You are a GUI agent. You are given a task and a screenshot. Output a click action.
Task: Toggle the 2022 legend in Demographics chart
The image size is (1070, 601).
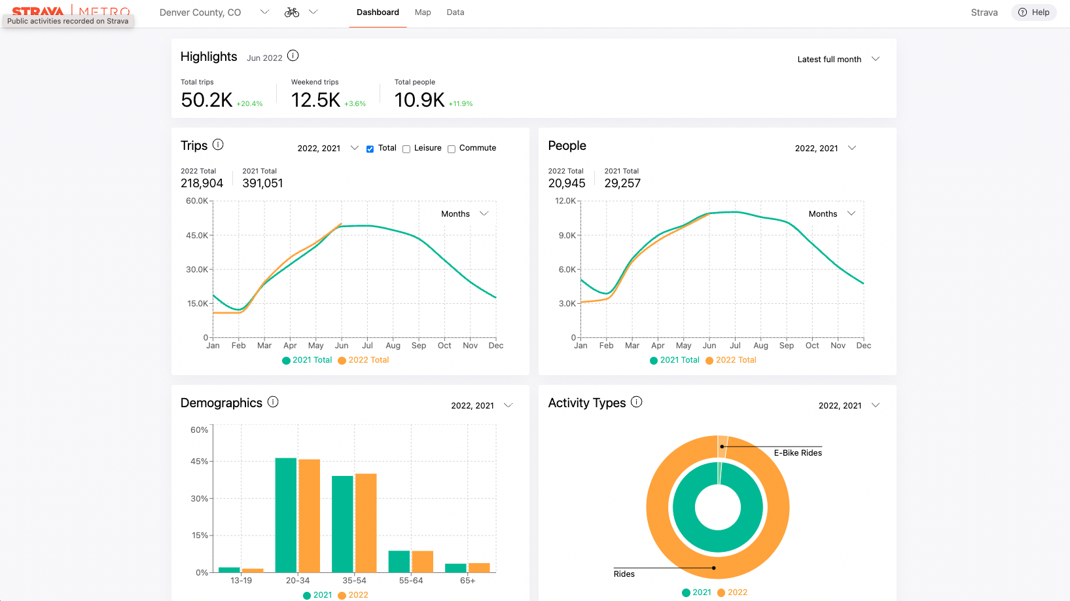[353, 595]
